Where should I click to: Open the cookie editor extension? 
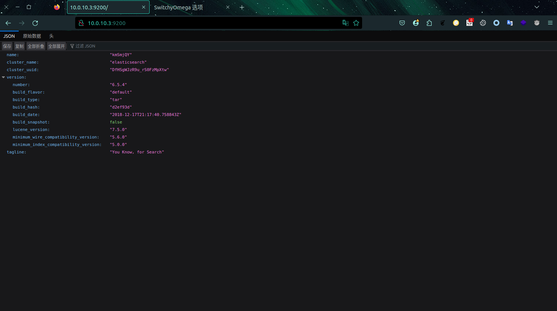coord(483,23)
